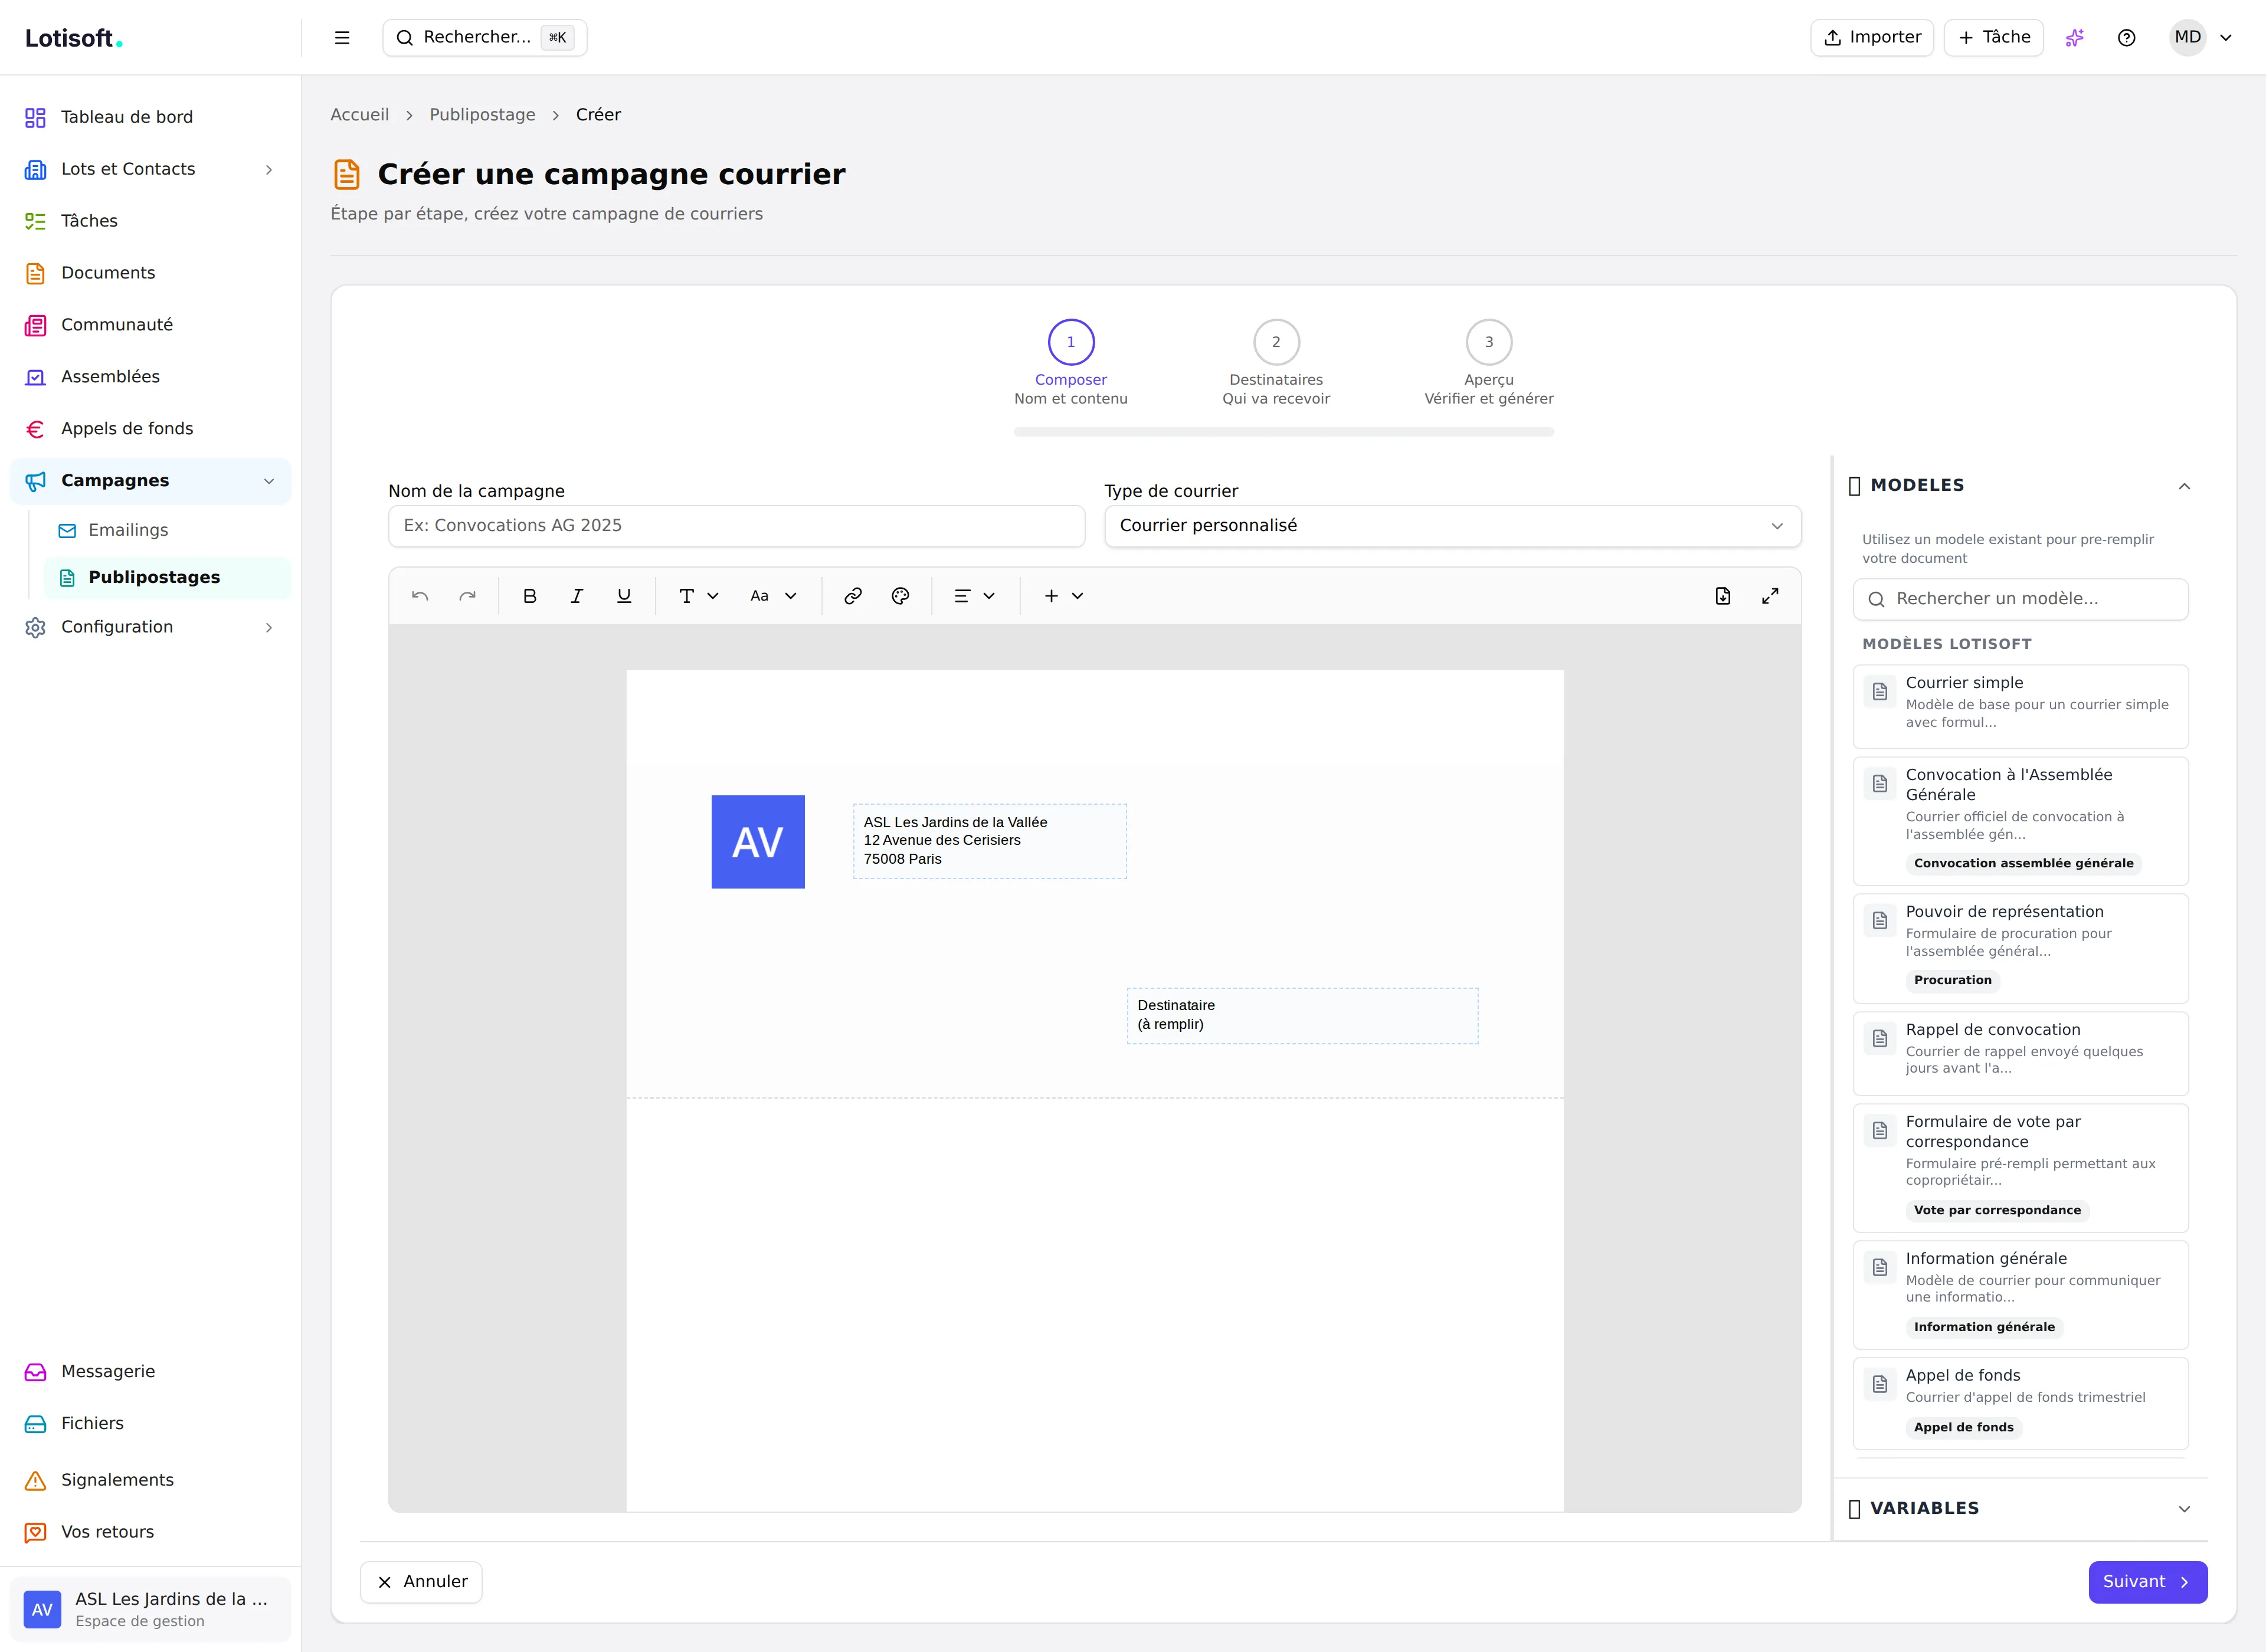This screenshot has height=1652, width=2266.
Task: Select Rappel de convocation template
Action: [x=2021, y=1053]
